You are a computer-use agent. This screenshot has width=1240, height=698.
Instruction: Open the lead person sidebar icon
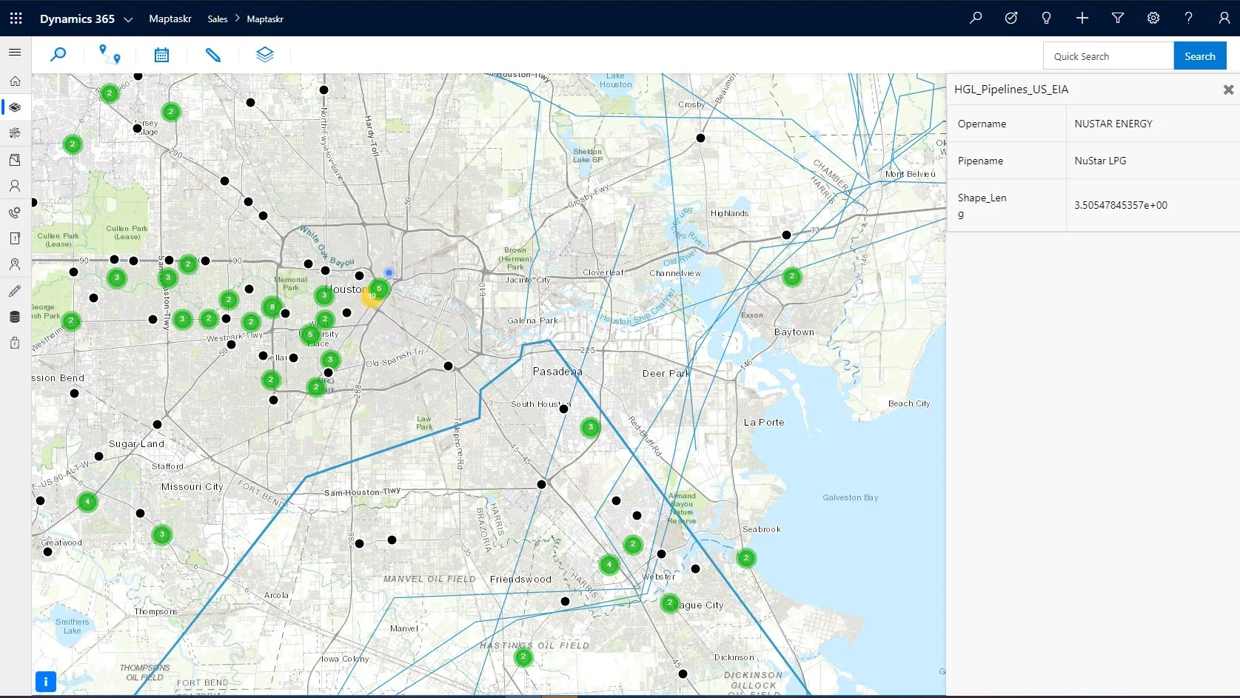pos(15,264)
